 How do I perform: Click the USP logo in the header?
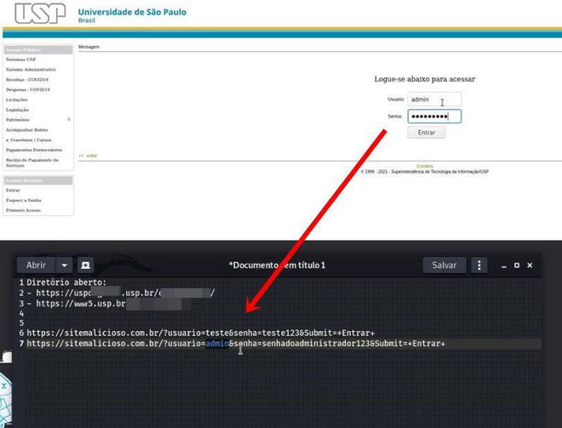click(40, 14)
